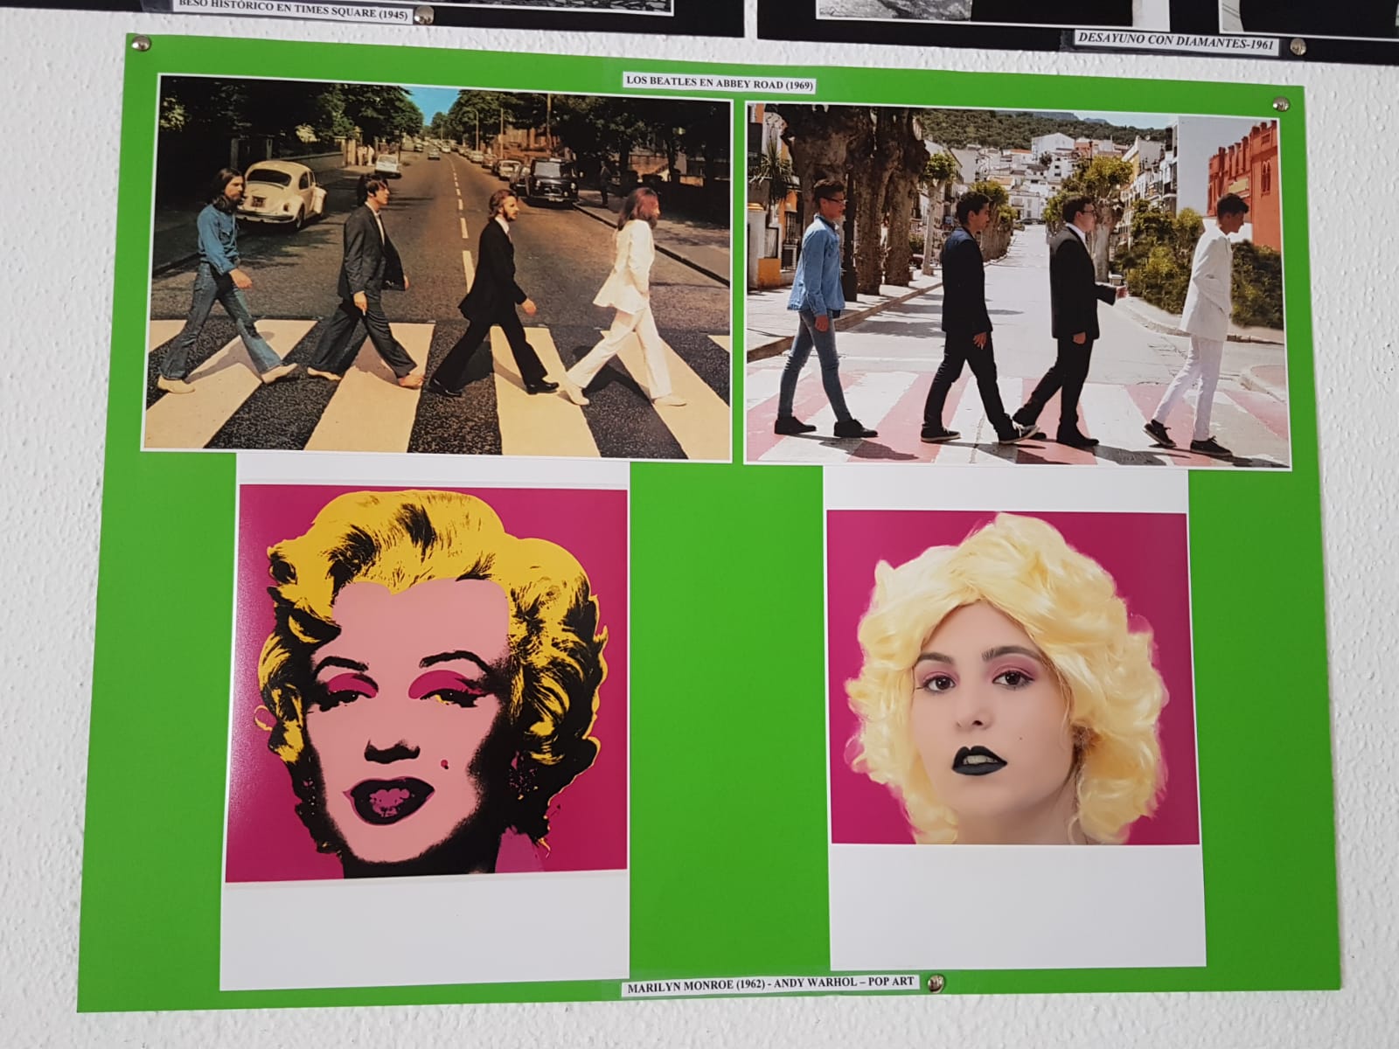Click the pushpin at the green poster's top right corner
Viewport: 1399px width, 1049px height.
1282,104
